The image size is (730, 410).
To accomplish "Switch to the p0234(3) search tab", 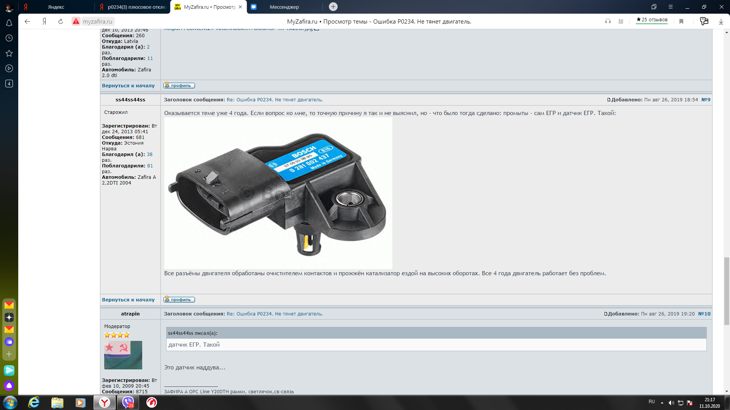I will click(133, 7).
